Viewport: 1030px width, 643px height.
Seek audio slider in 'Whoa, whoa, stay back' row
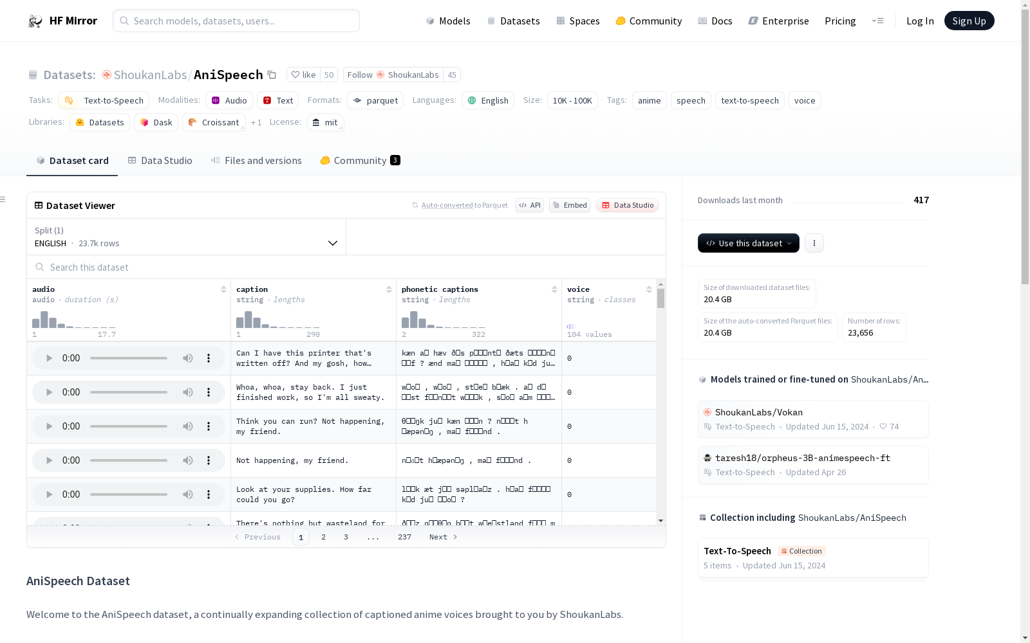tap(129, 392)
